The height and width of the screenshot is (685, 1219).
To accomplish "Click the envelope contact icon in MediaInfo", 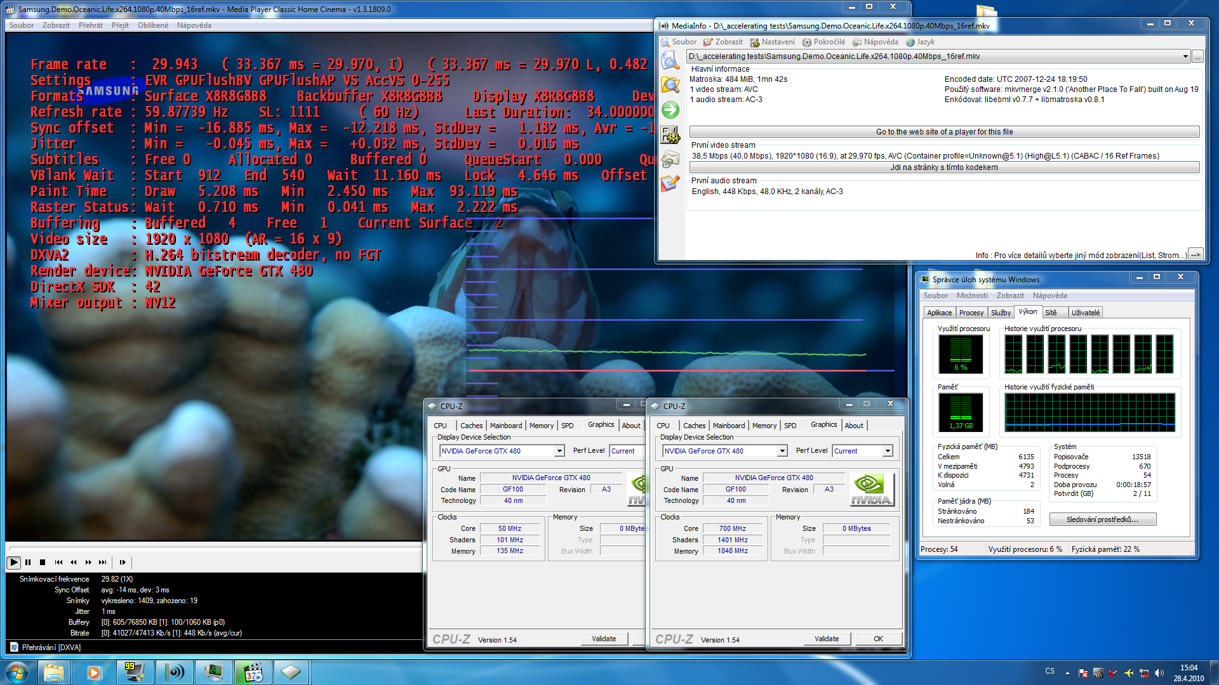I will 670,159.
